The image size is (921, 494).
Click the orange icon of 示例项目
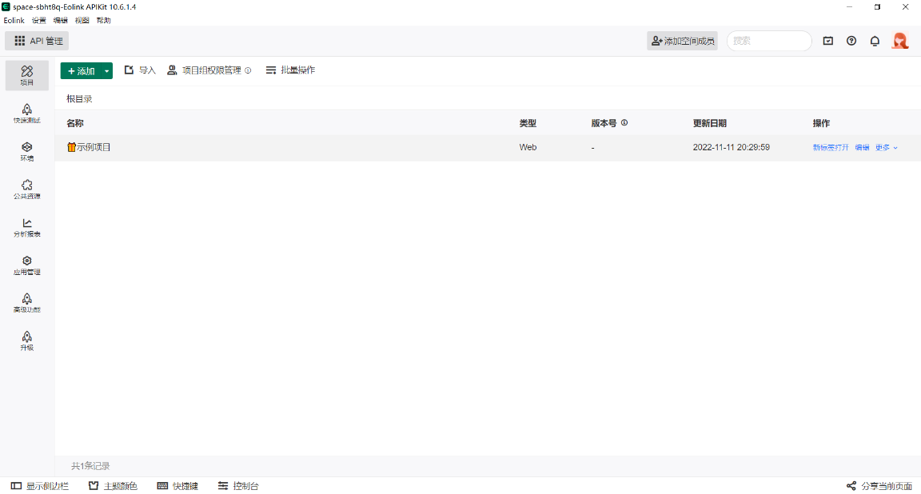(71, 147)
